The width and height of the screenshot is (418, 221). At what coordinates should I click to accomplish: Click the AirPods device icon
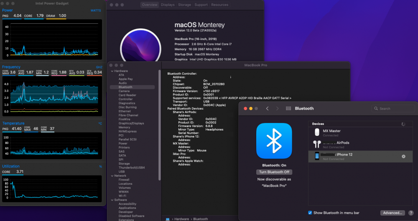coord(317,144)
